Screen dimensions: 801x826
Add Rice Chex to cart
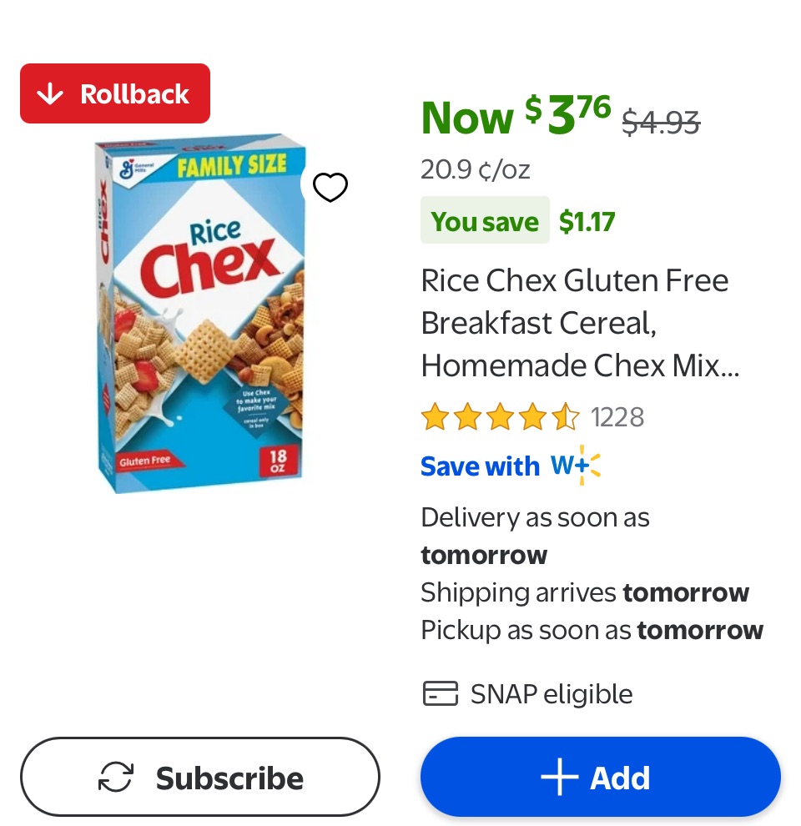pos(601,778)
